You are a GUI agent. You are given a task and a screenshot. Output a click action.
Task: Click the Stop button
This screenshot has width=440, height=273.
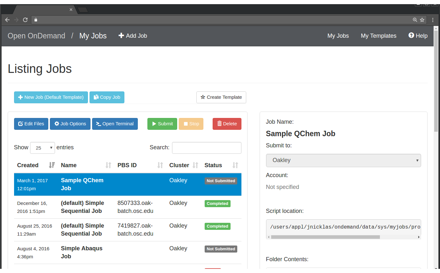coord(191,124)
